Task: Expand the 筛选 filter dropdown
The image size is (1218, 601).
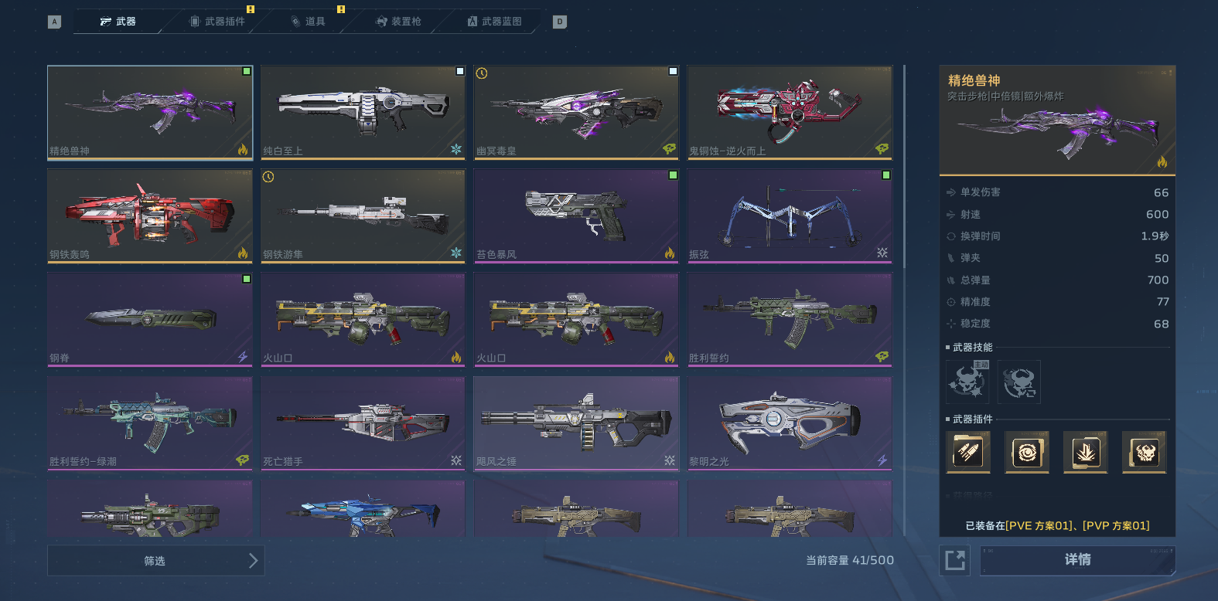Action: tap(156, 561)
